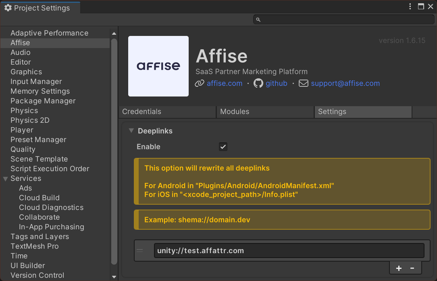437x281 pixels.
Task: Disable the Enable option under Deeplinks
Action: [x=223, y=147]
